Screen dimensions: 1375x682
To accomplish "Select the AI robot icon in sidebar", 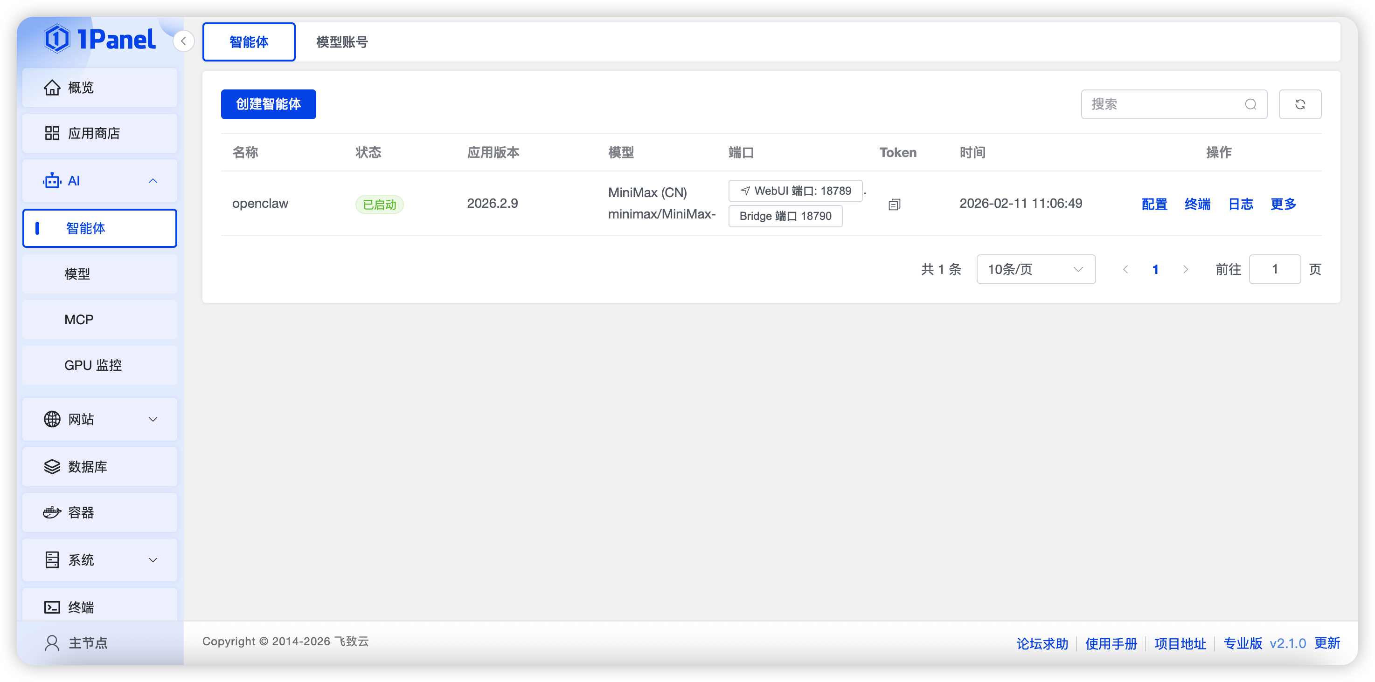I will [52, 180].
